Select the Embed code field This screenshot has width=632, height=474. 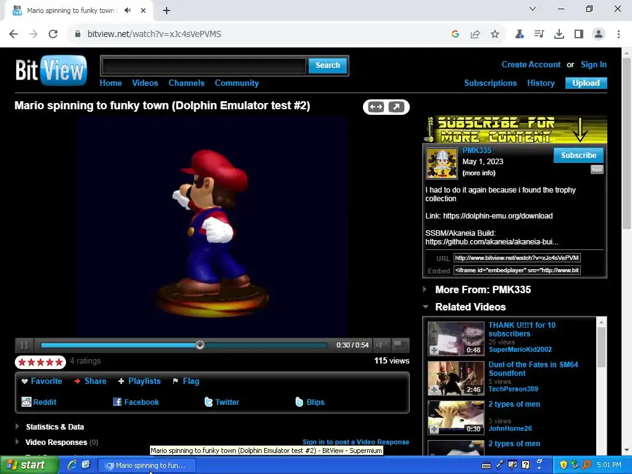[x=517, y=270]
